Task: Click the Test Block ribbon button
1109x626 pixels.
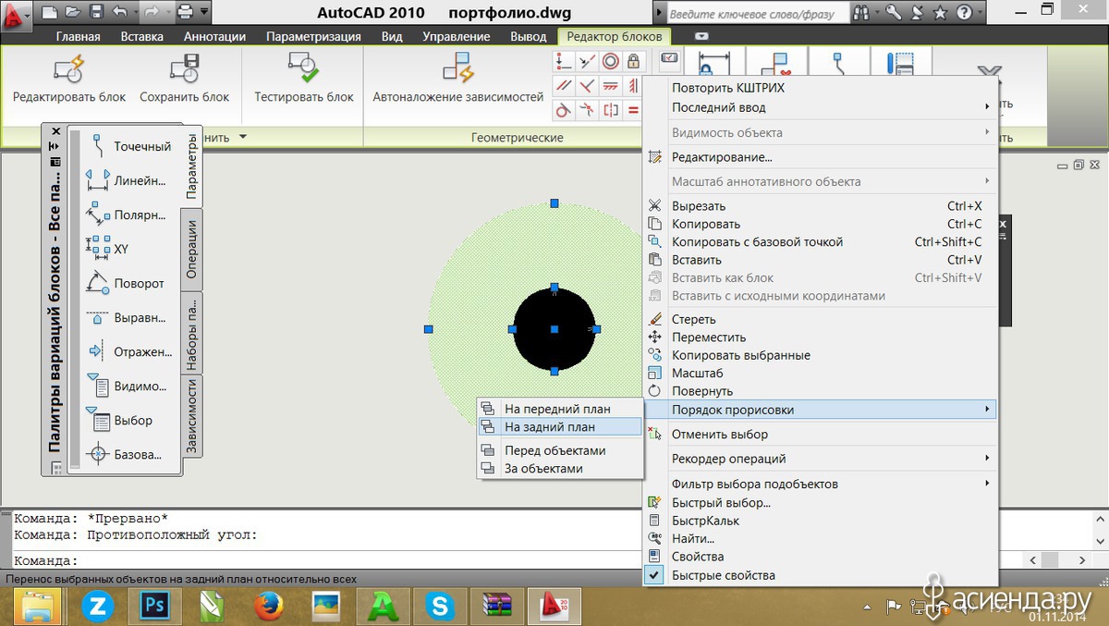Action: [x=304, y=78]
